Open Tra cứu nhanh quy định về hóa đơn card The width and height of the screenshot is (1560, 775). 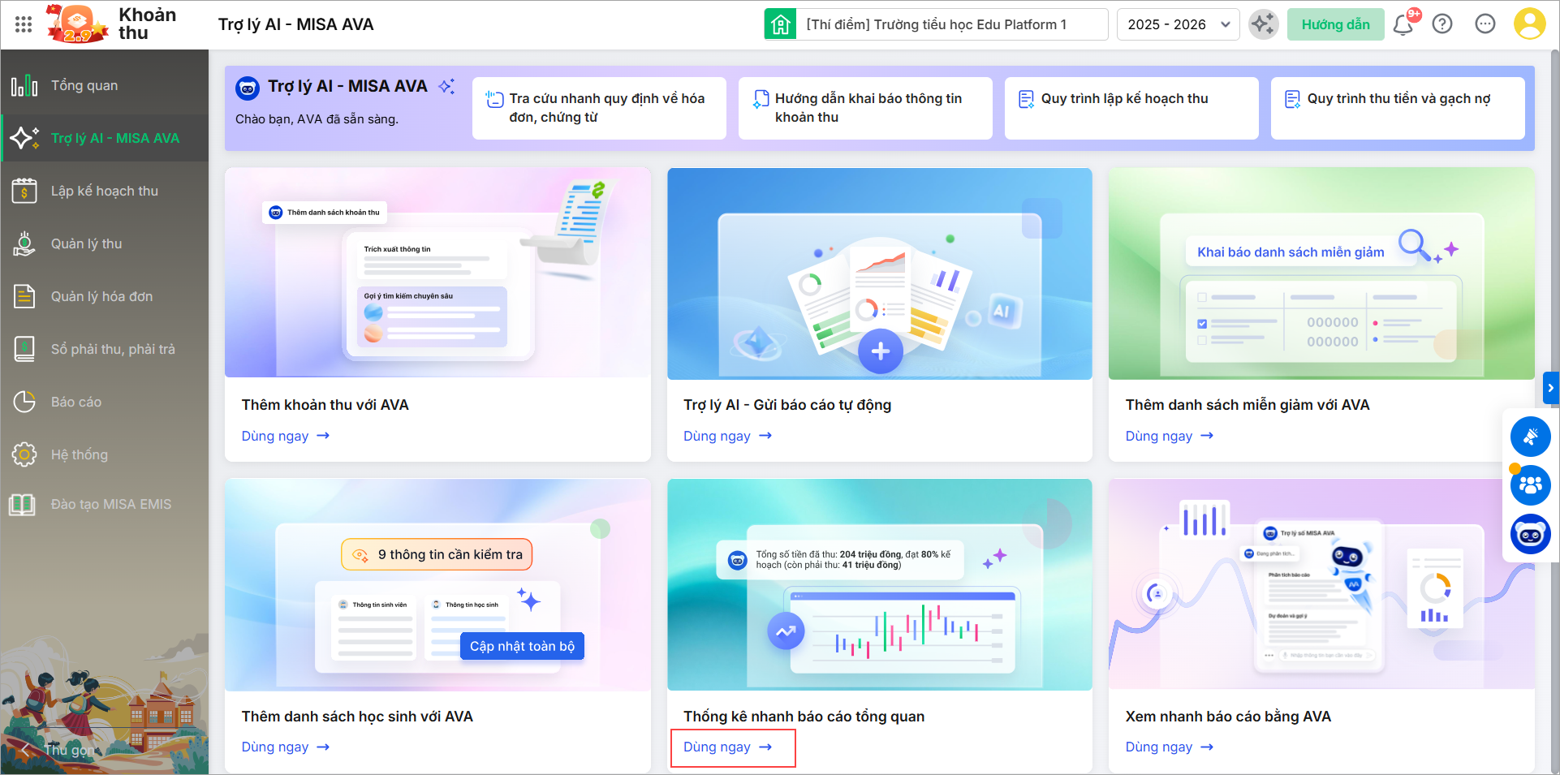coord(599,108)
